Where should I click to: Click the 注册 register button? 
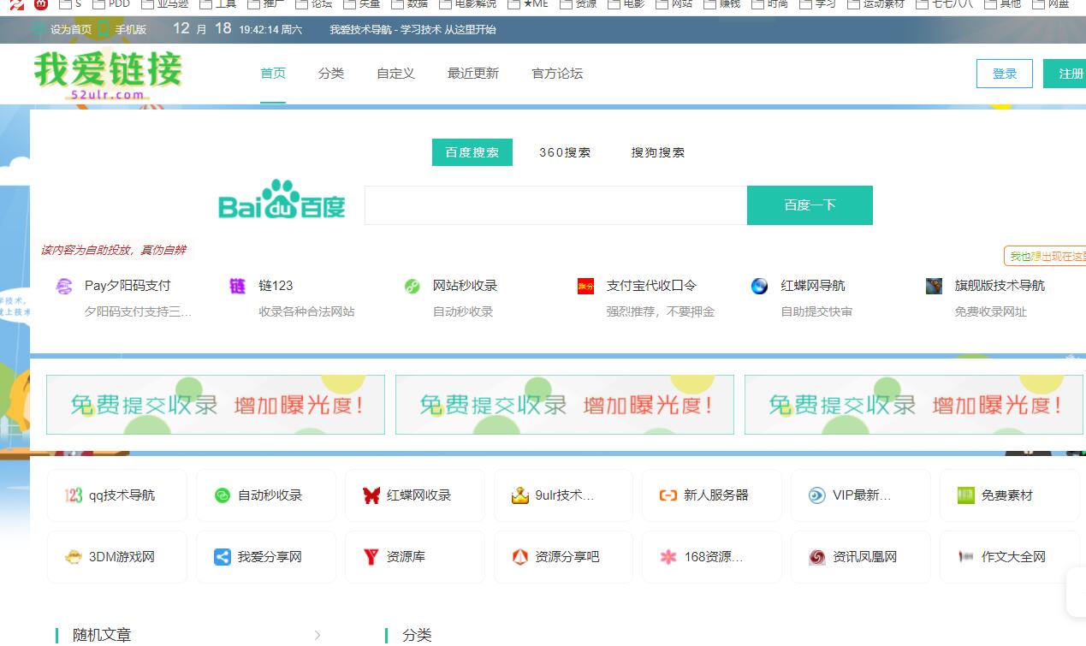(x=1070, y=74)
